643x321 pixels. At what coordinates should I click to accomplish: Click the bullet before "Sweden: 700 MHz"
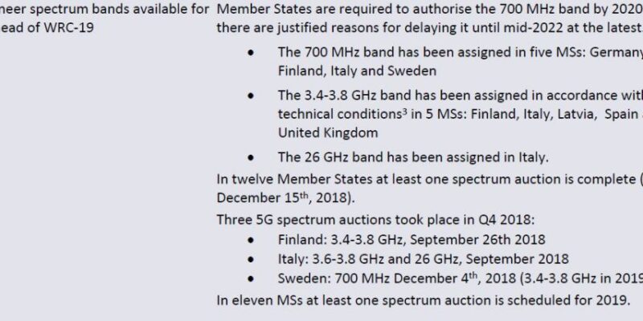(x=250, y=279)
